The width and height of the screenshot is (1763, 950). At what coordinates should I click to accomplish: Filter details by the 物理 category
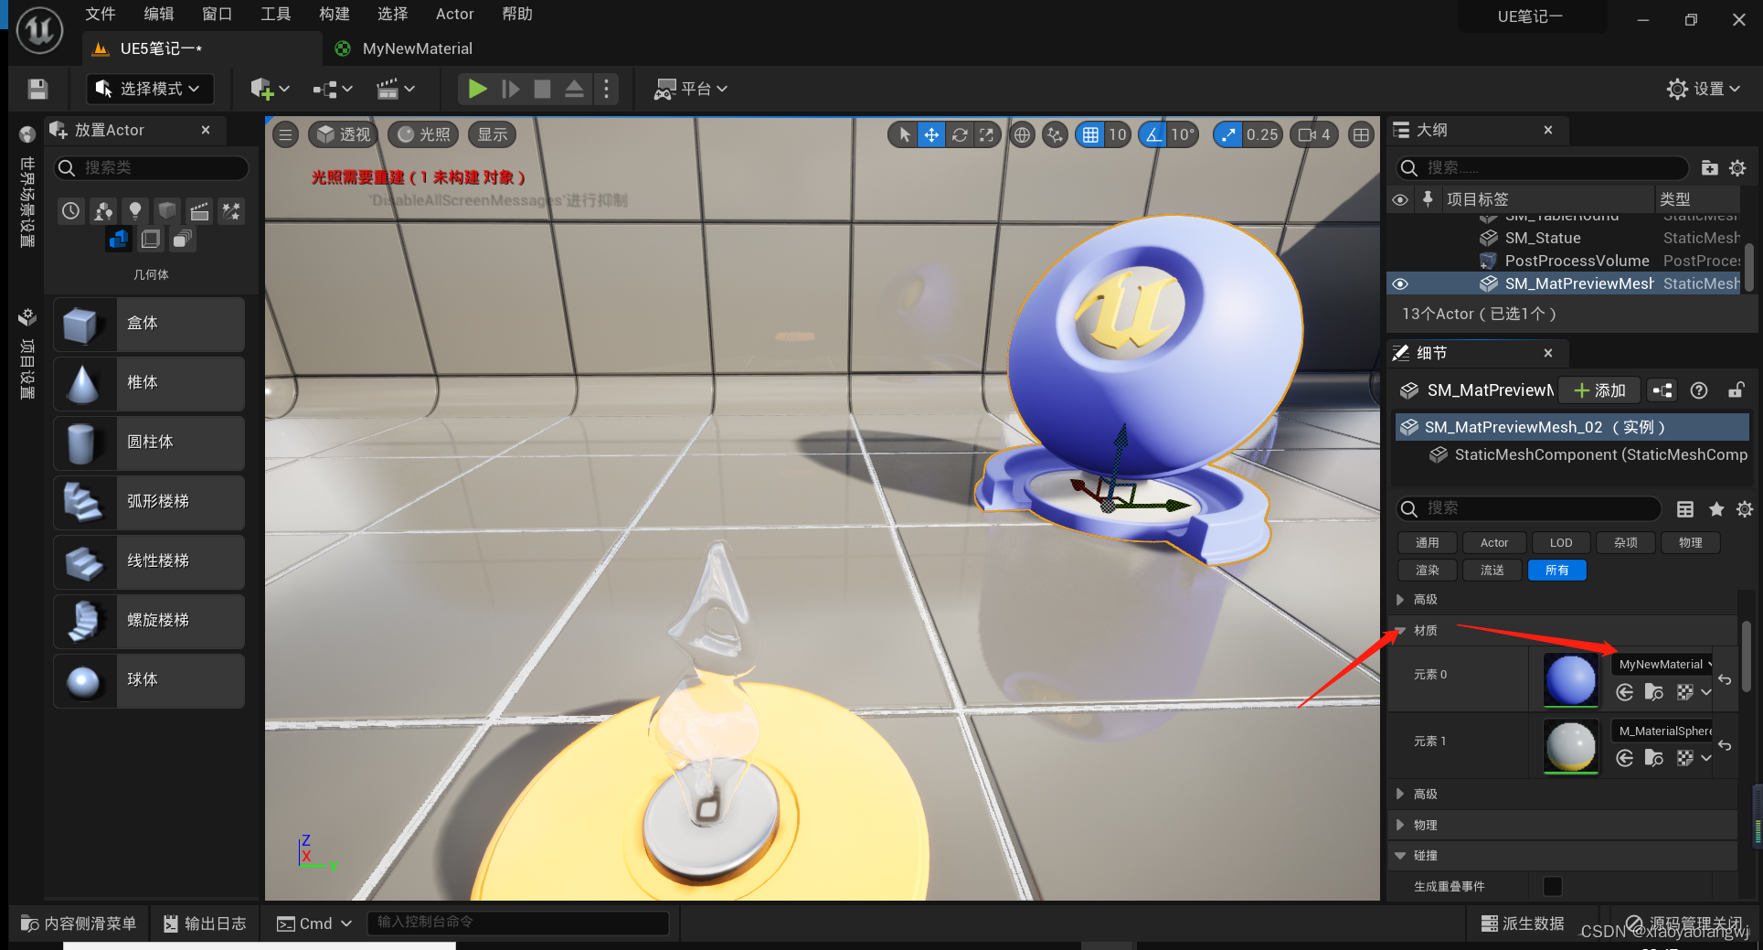coord(1690,542)
